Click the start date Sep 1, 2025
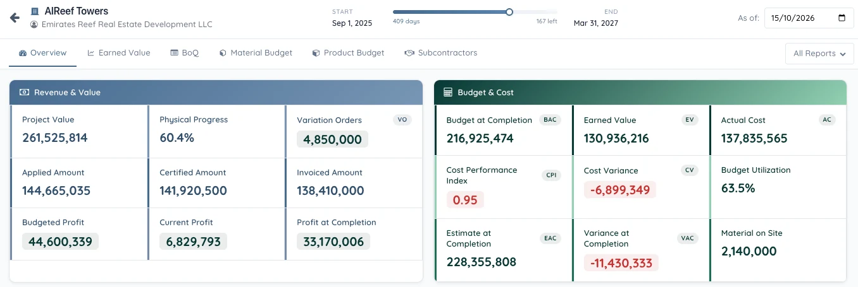The image size is (858, 287). [352, 23]
